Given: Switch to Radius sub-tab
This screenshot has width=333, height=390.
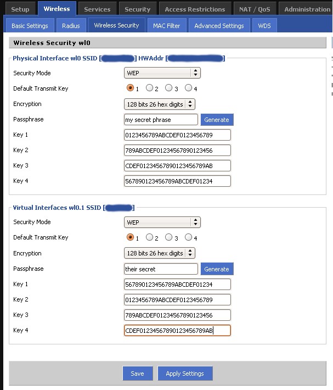Looking at the screenshot, I should pos(71,26).
